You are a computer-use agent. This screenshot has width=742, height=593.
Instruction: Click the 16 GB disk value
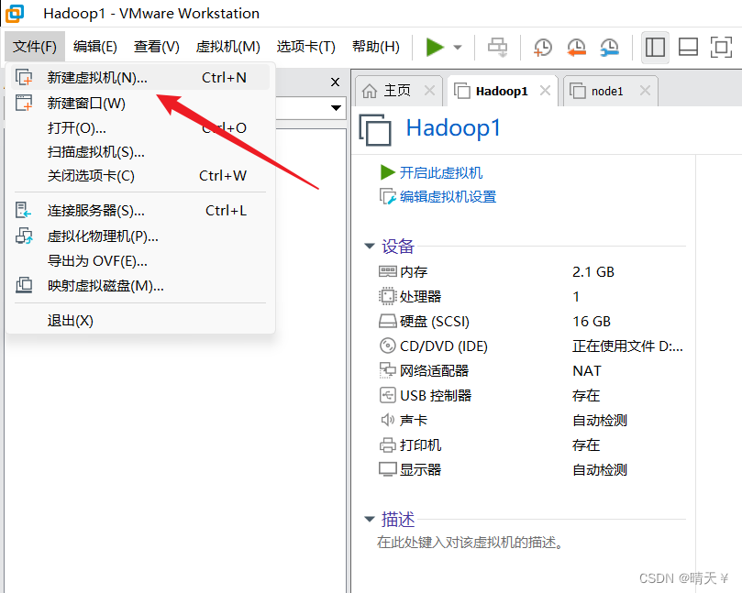click(592, 322)
